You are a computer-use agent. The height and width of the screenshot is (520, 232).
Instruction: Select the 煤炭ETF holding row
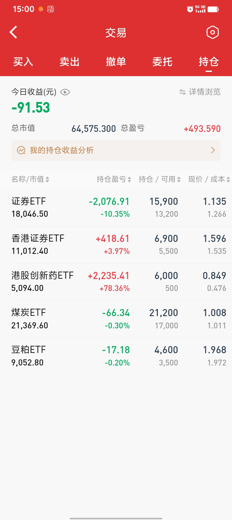tap(116, 319)
